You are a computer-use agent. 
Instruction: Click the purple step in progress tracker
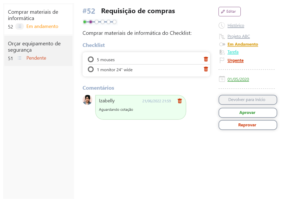[90, 22]
